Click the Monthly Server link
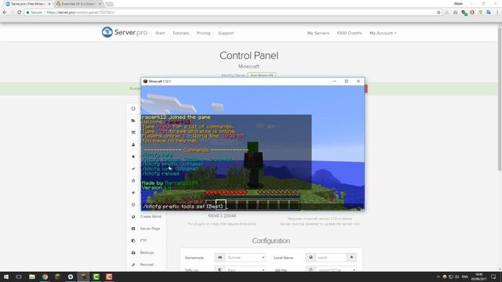Image resolution: width=502 pixels, height=282 pixels. point(233,75)
